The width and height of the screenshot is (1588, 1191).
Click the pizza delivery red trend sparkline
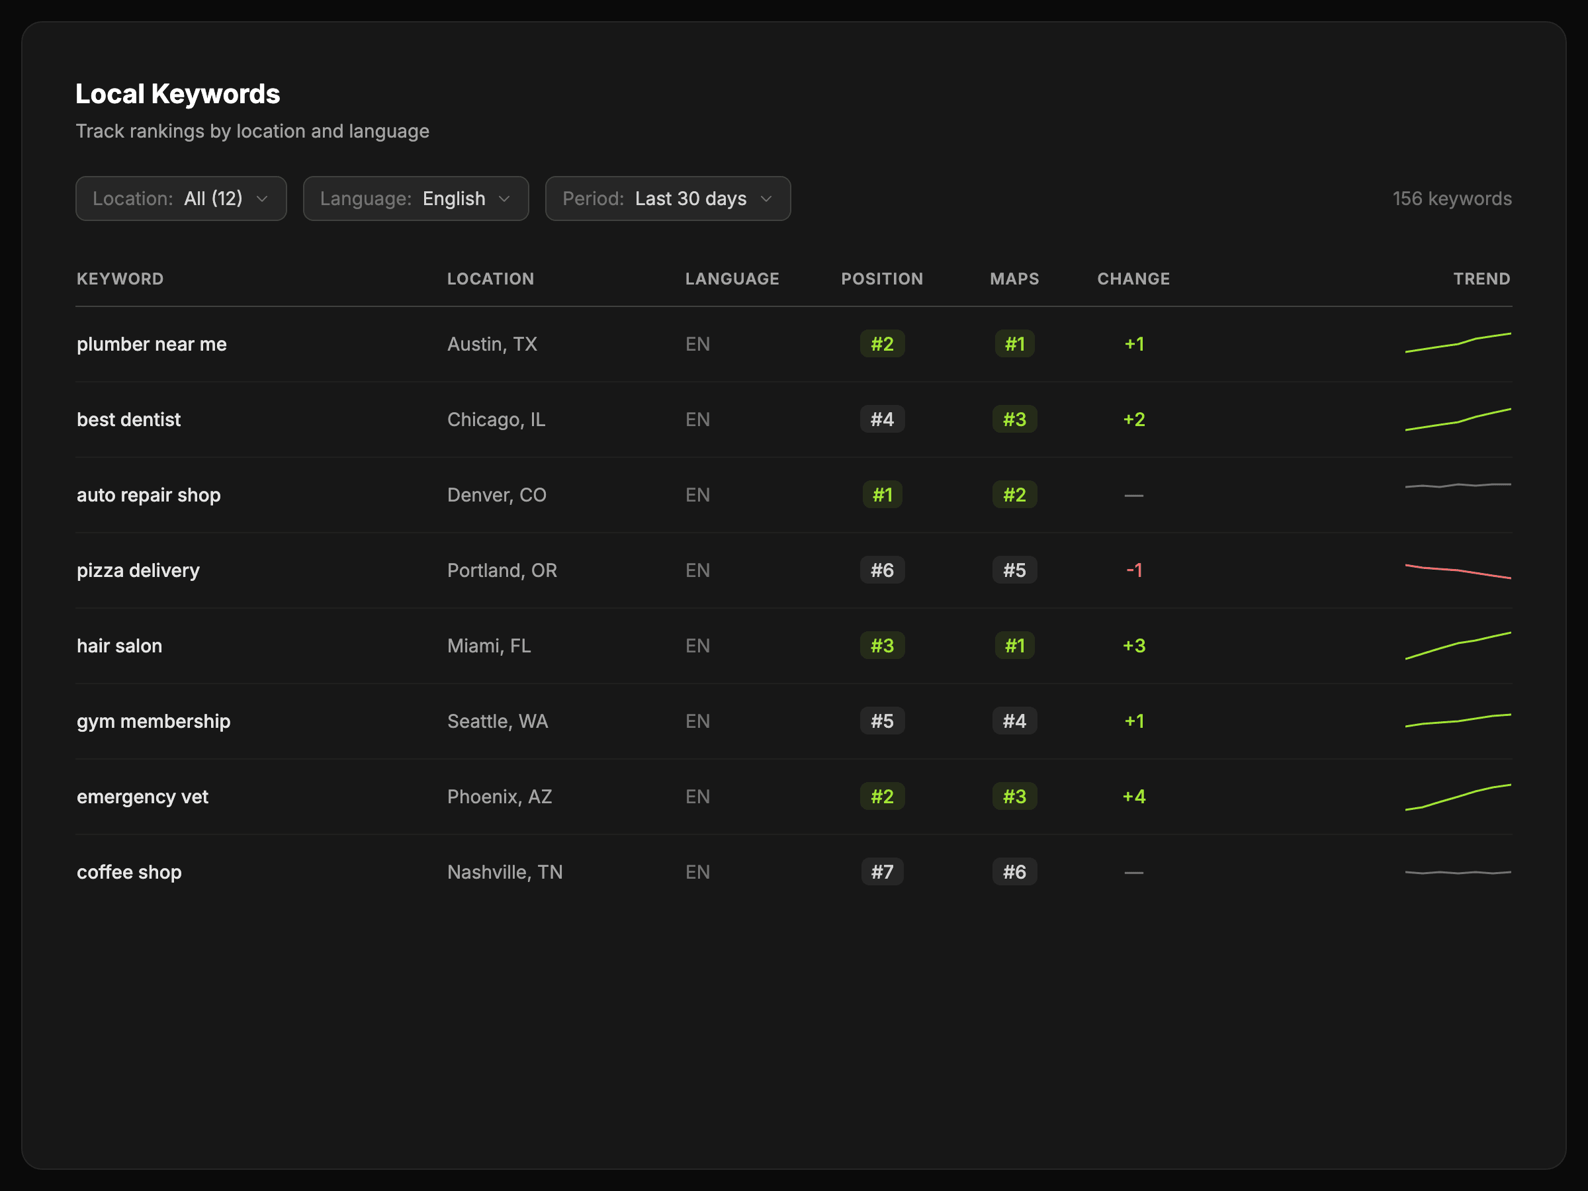point(1458,571)
